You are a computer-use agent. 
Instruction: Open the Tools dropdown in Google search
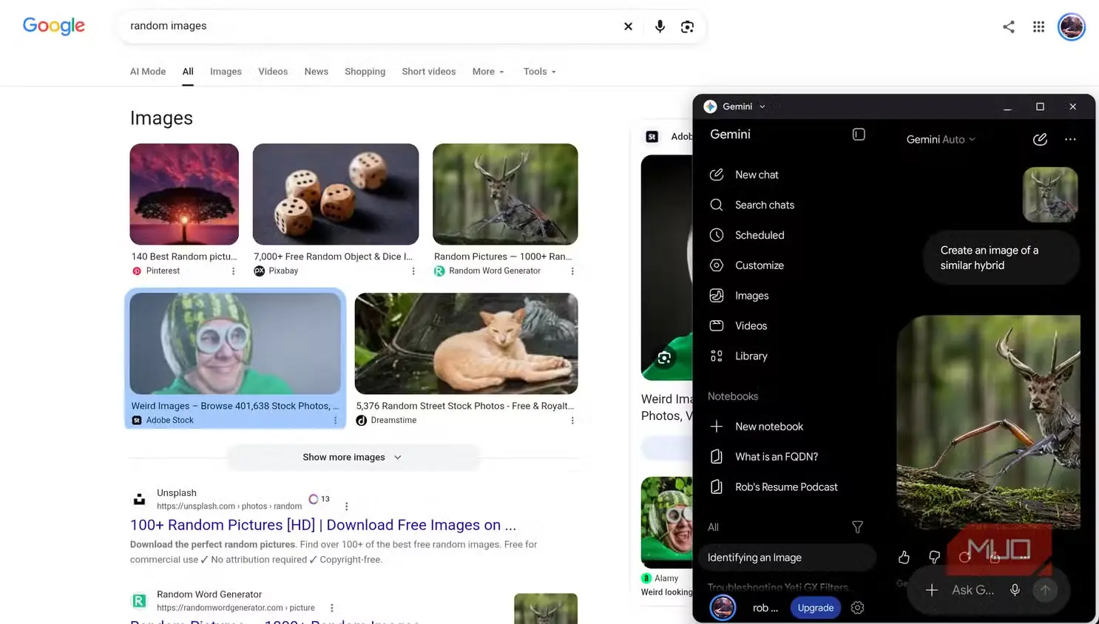point(540,72)
